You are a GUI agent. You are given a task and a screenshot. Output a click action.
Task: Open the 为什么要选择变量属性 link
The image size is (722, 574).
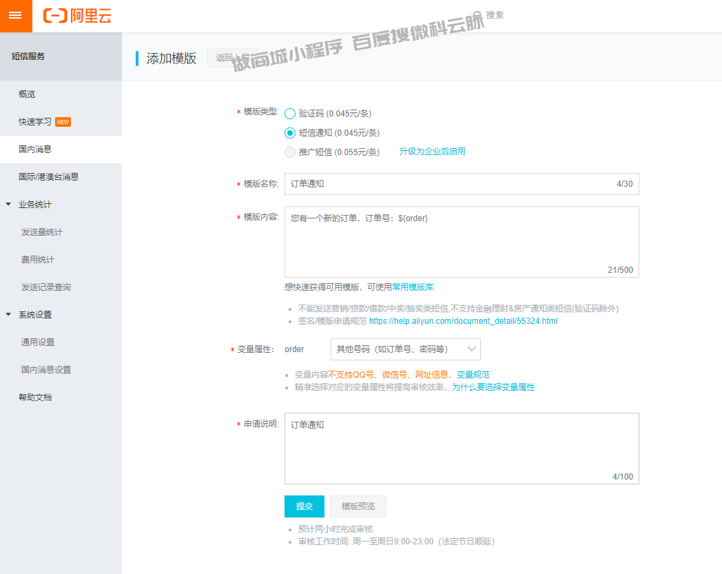click(x=493, y=387)
